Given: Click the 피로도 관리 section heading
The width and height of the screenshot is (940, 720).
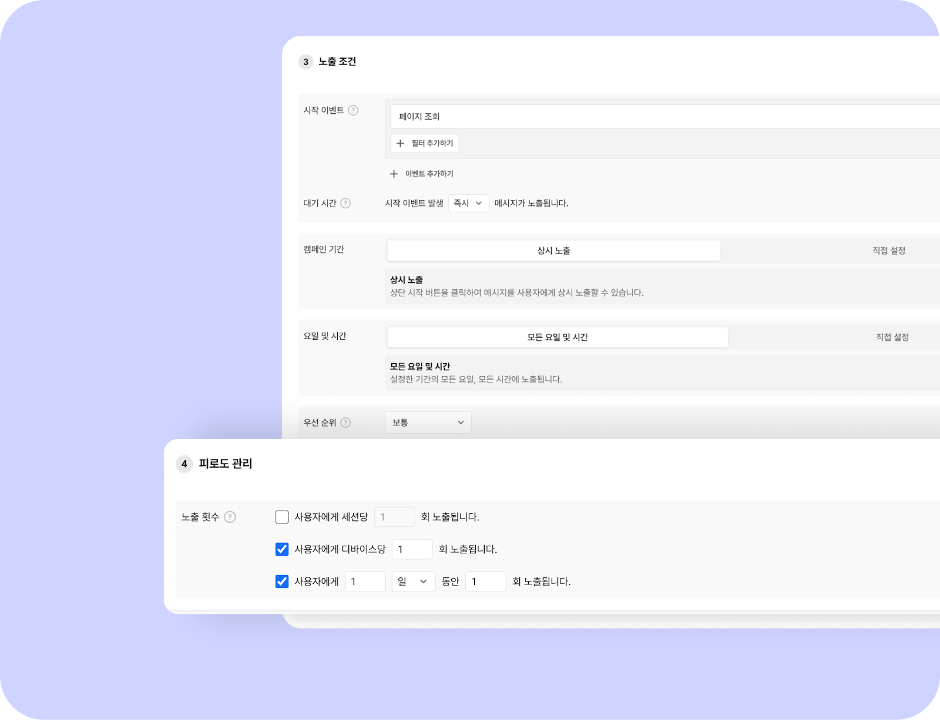Looking at the screenshot, I should click(x=226, y=464).
